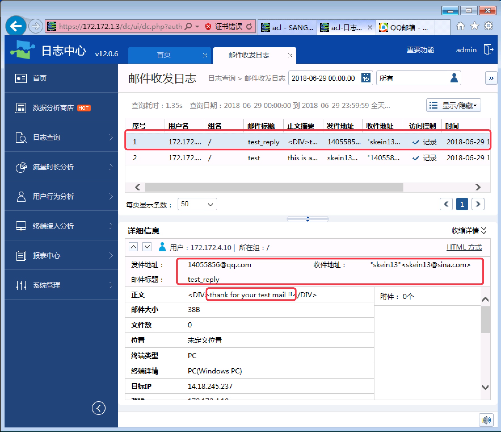This screenshot has width=501, height=432.
Task: Collapse details via 收缩详情
Action: tap(469, 230)
